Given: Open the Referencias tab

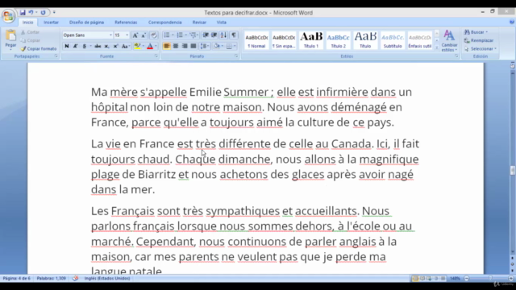Looking at the screenshot, I should tap(126, 23).
